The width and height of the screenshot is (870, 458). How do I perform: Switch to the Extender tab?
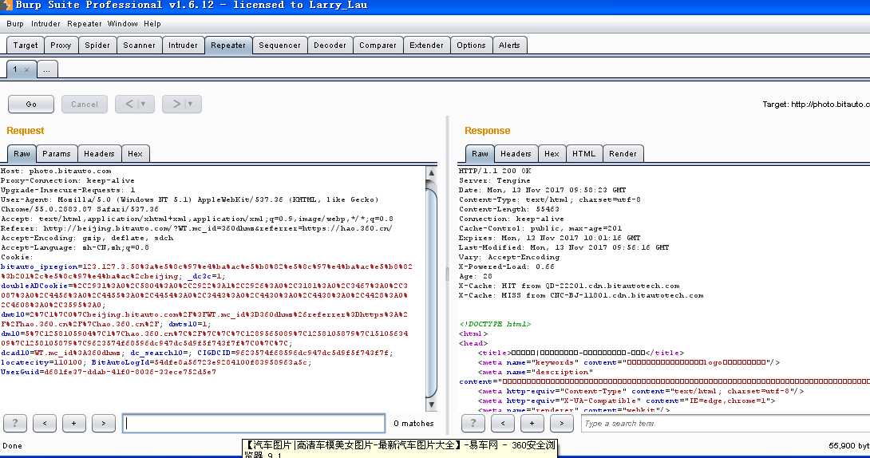point(426,45)
